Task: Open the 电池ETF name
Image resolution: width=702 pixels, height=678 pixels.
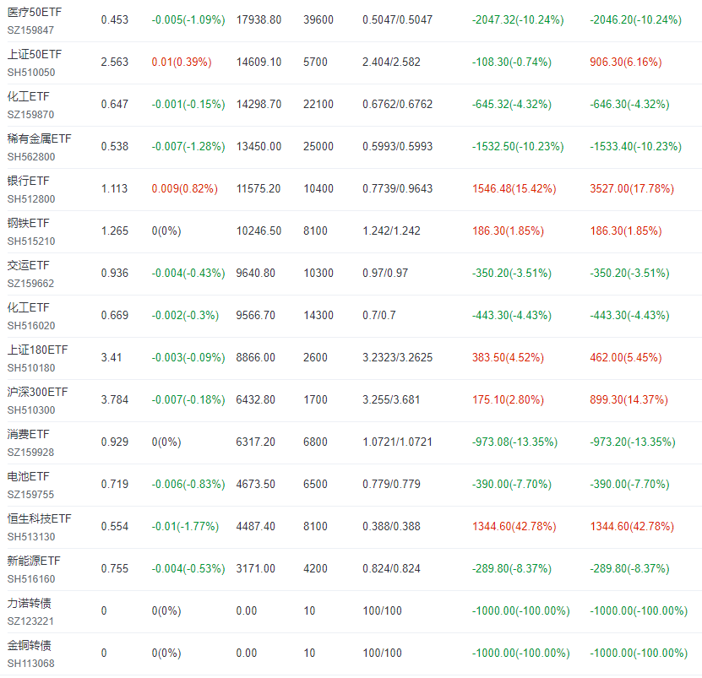Action: point(28,476)
